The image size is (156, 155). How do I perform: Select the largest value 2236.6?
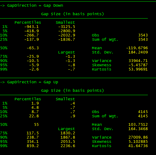click(68, 146)
